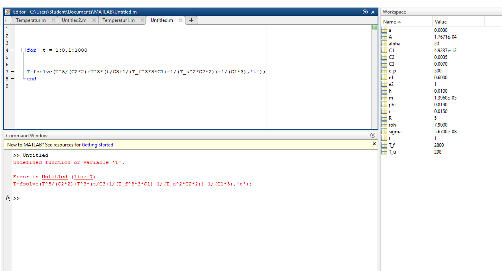The width and height of the screenshot is (502, 271).
Task: Open Editor panel actions dropdown arrow
Action: [x=365, y=12]
